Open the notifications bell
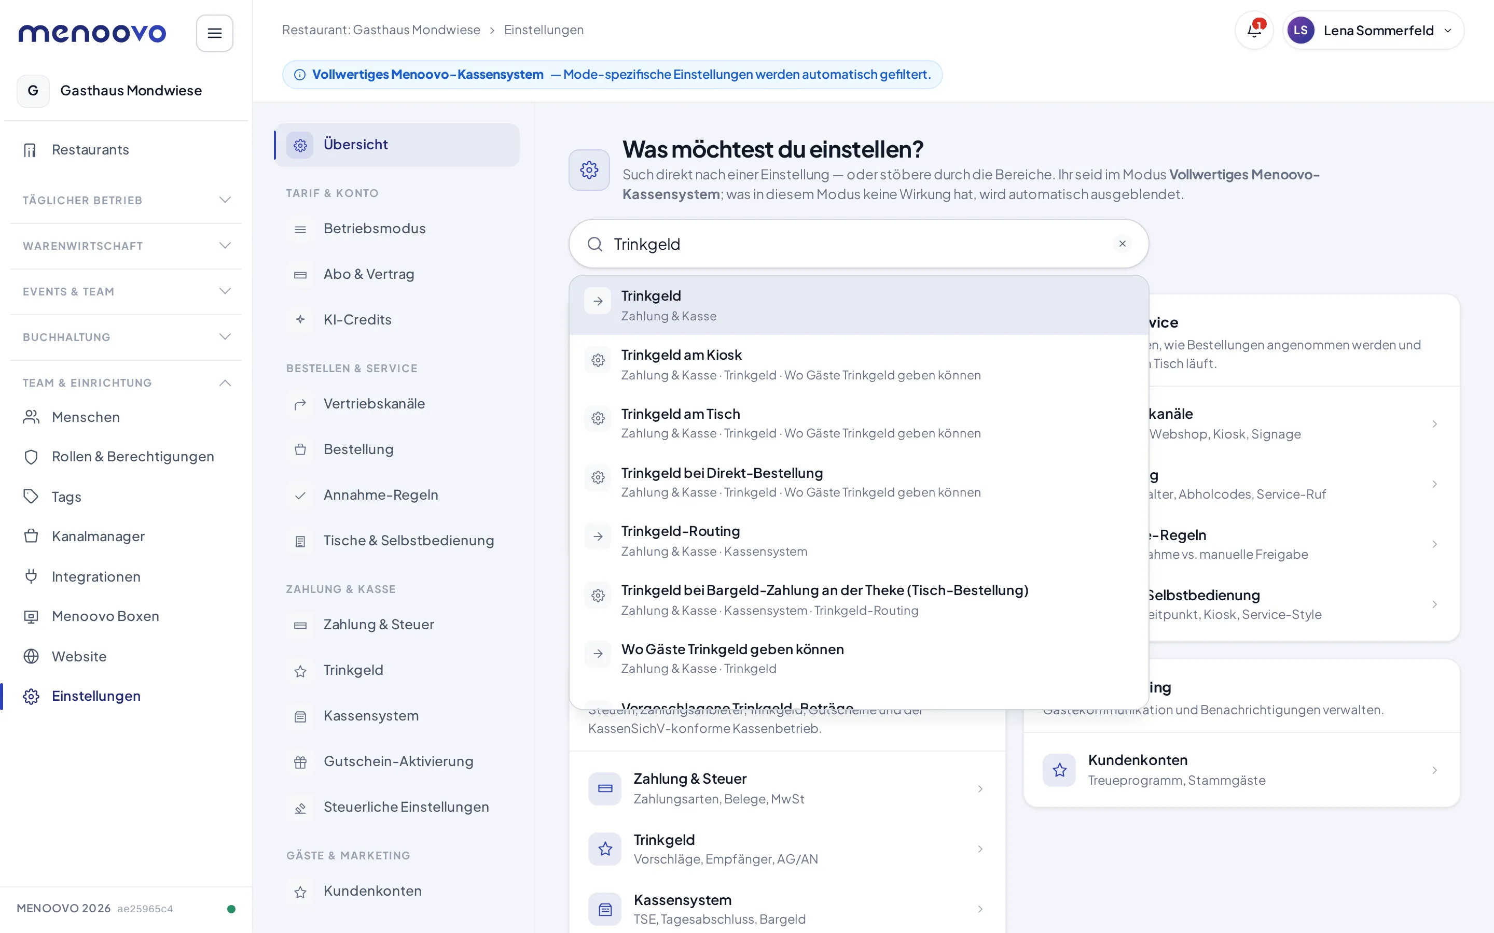 [1254, 30]
